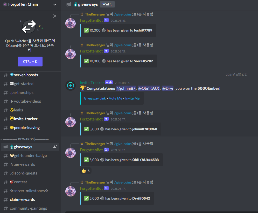Close the Quick Switcher tip panel

coord(55,16)
